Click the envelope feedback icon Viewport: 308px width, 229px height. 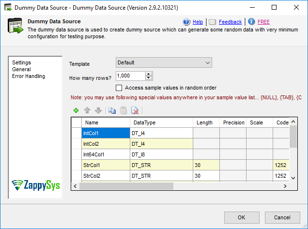(x=212, y=22)
